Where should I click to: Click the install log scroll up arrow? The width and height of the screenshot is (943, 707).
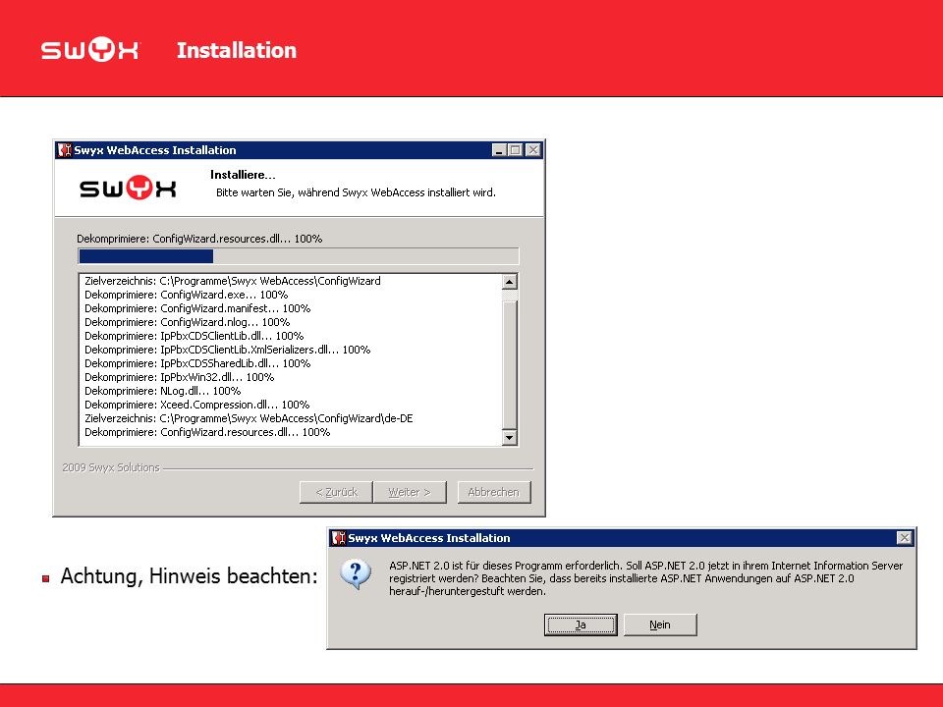(510, 282)
